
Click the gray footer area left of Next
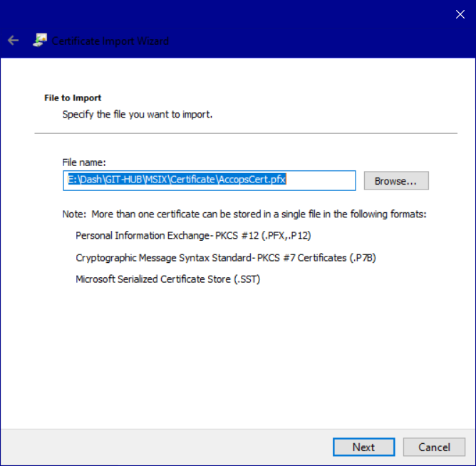164,447
